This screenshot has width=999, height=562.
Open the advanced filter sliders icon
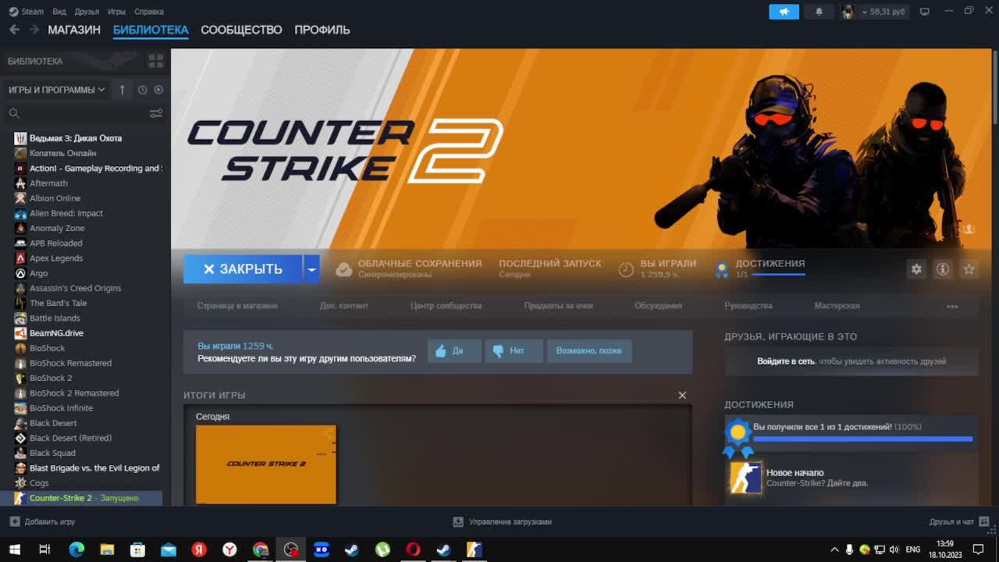pyautogui.click(x=156, y=113)
